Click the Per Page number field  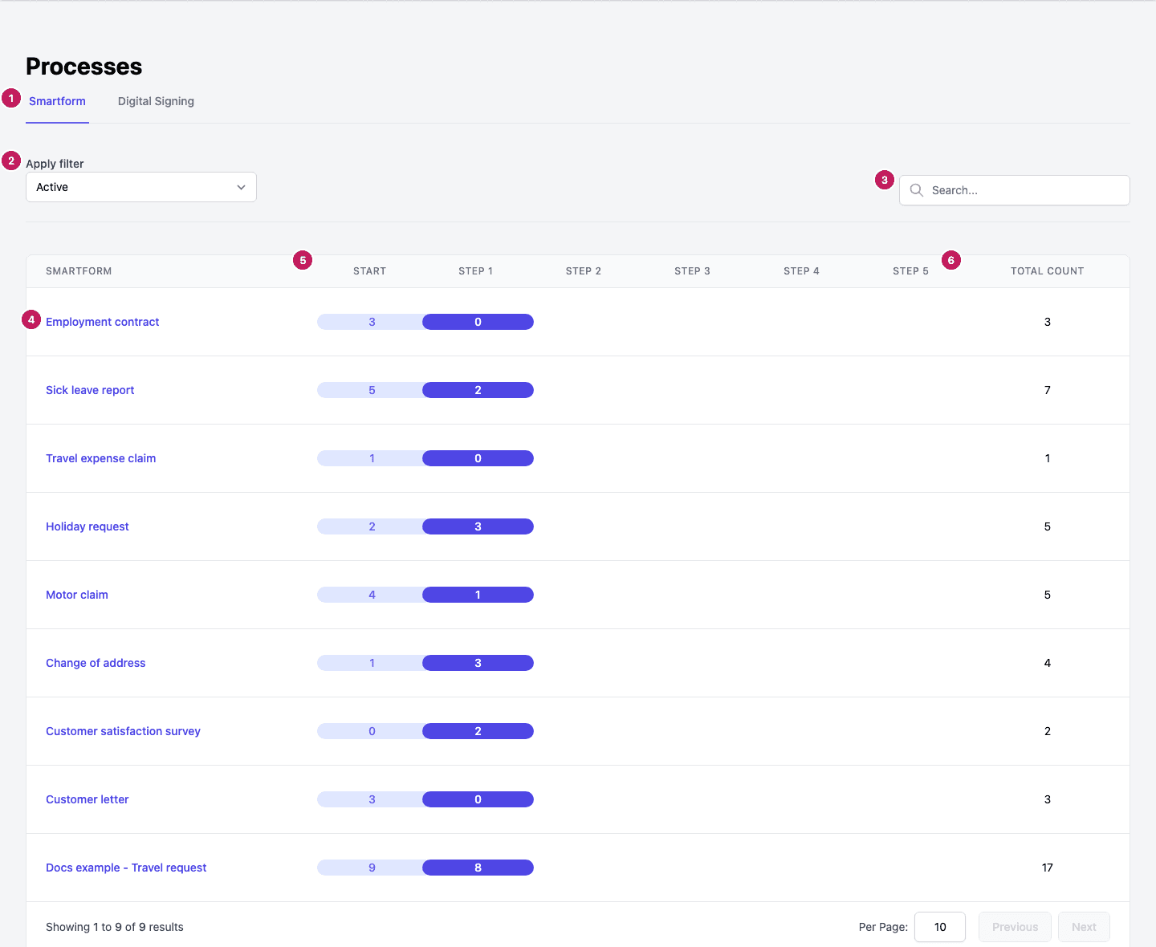[x=940, y=927]
